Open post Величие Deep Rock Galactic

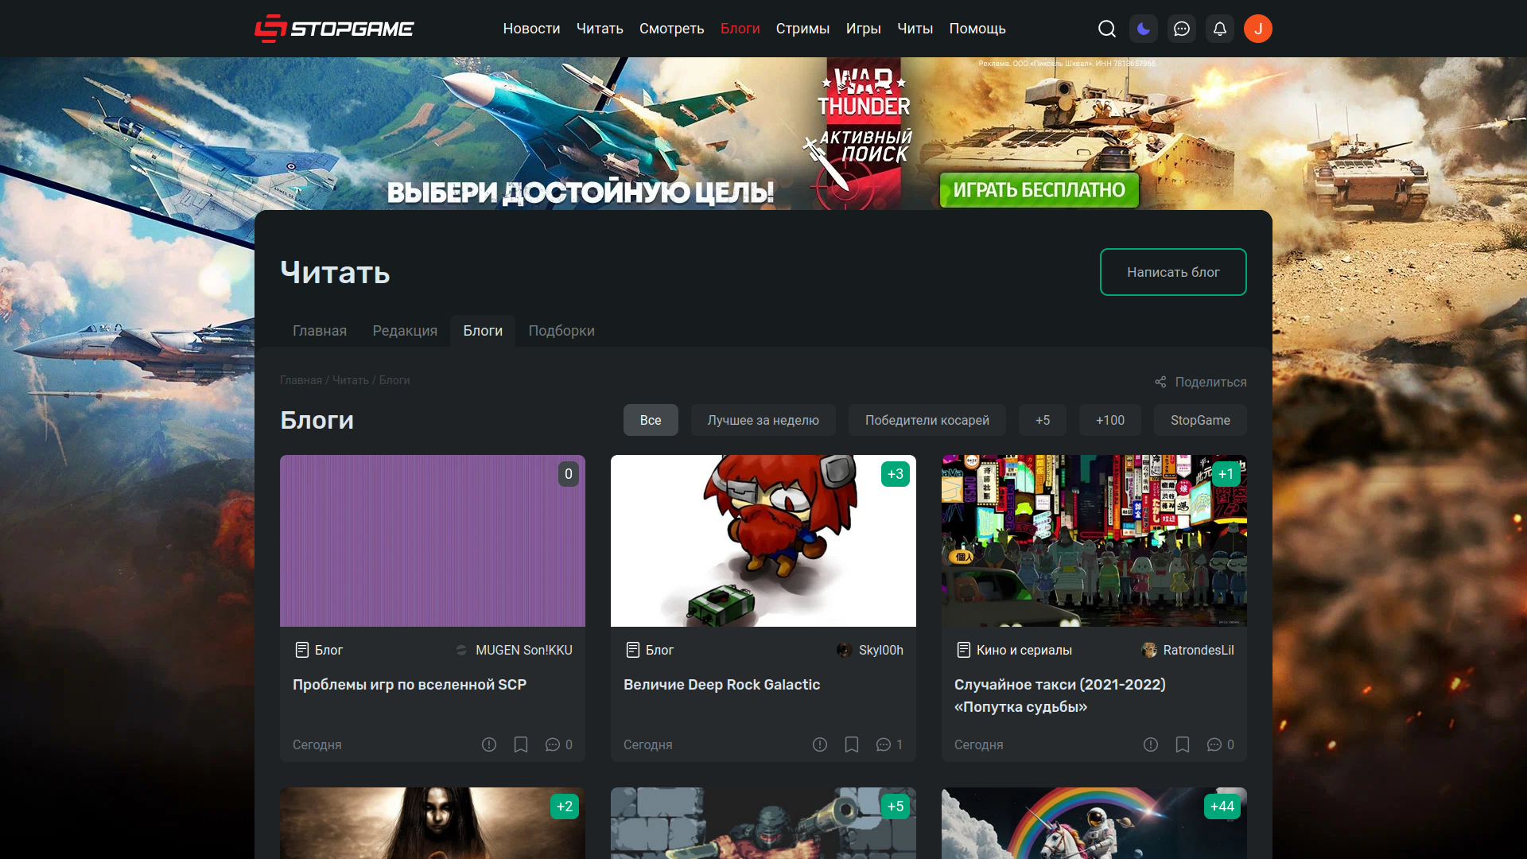tap(721, 685)
